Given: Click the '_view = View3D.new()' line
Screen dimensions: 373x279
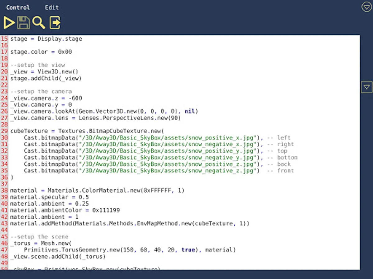Looking at the screenshot, I should click(x=44, y=72).
